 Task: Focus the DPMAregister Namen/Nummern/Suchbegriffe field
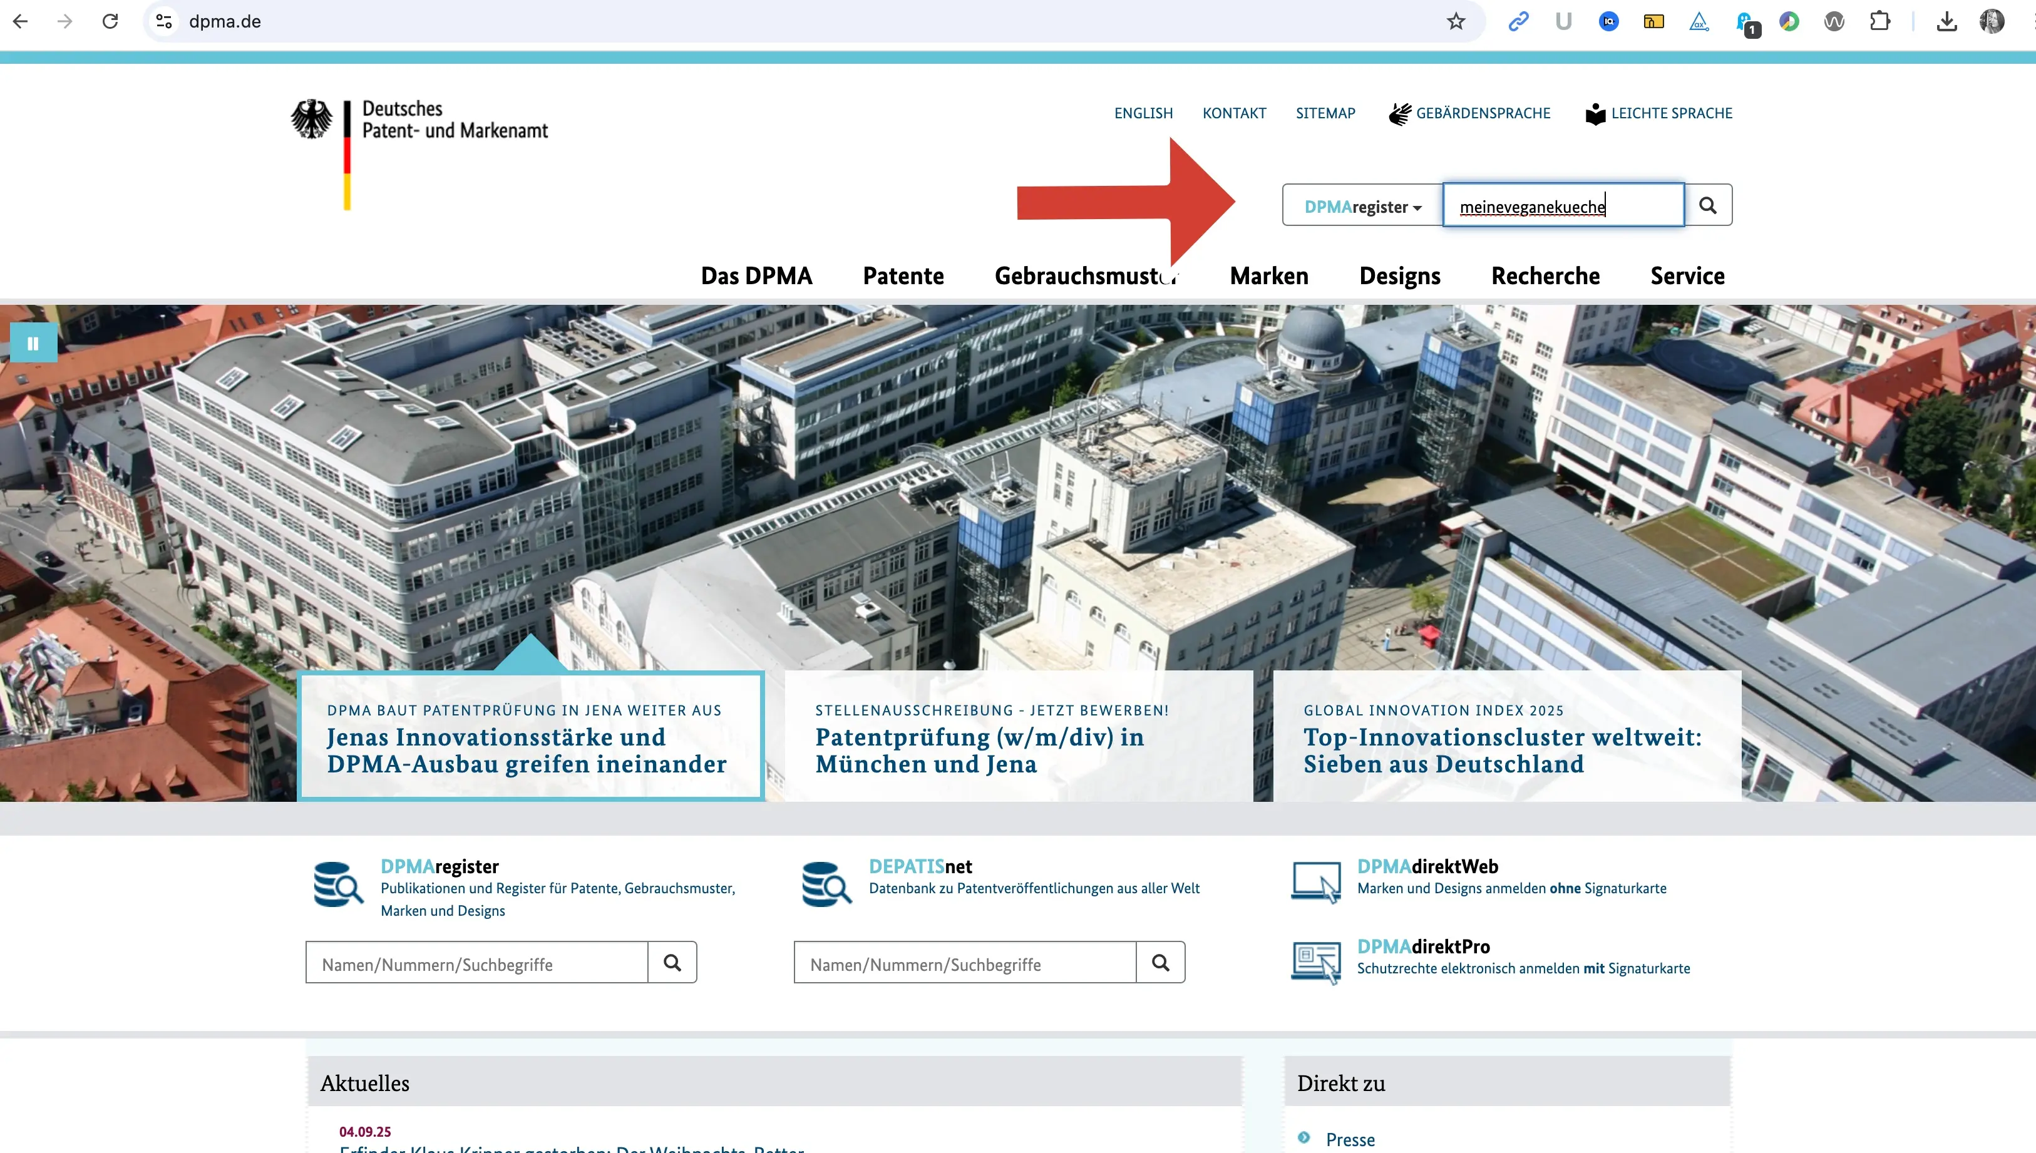(x=476, y=962)
